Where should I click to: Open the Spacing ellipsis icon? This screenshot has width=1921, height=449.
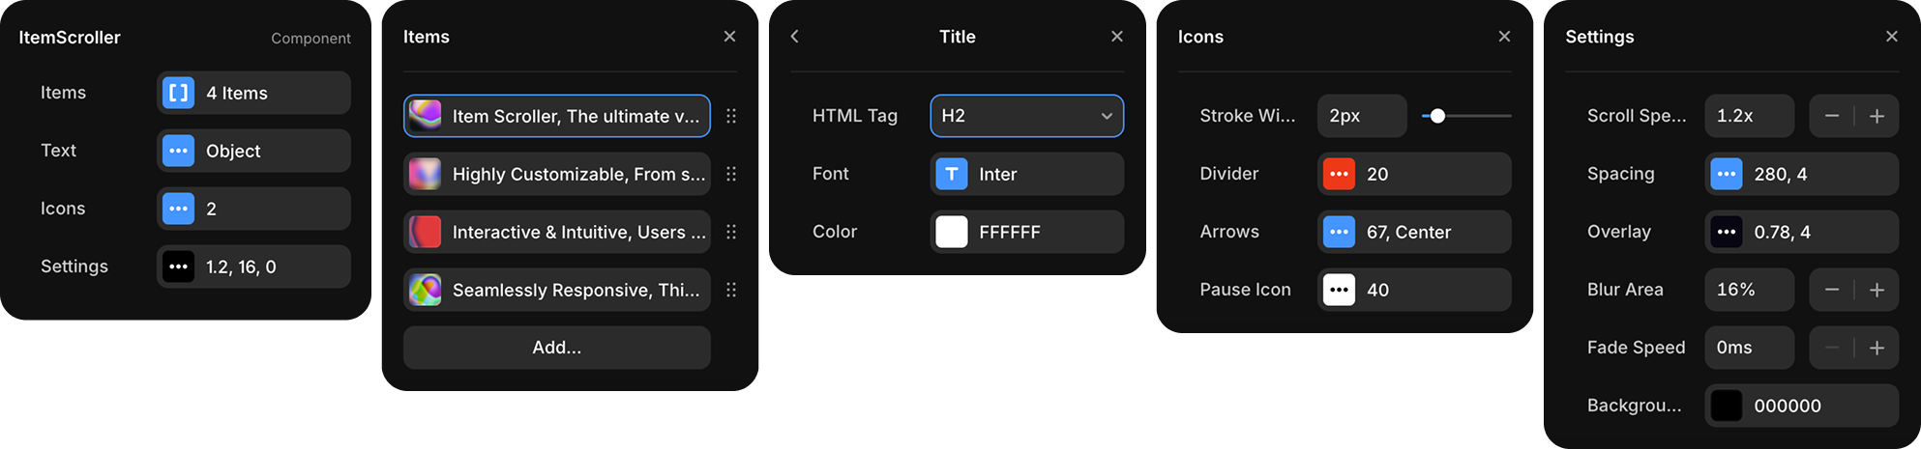pyautogui.click(x=1727, y=174)
